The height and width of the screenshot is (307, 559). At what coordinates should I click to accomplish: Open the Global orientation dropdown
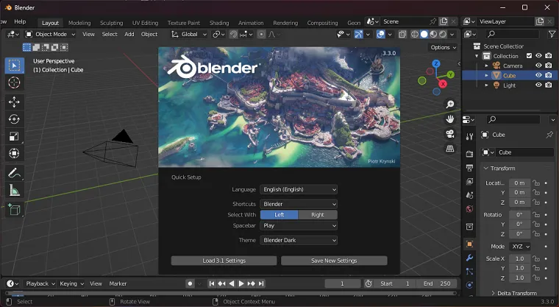coord(189,35)
